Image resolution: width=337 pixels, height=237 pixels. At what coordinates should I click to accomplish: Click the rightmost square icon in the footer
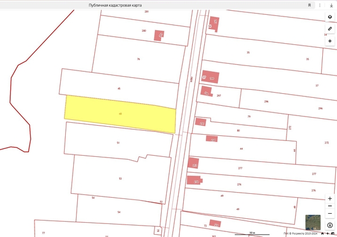click(x=332, y=234)
